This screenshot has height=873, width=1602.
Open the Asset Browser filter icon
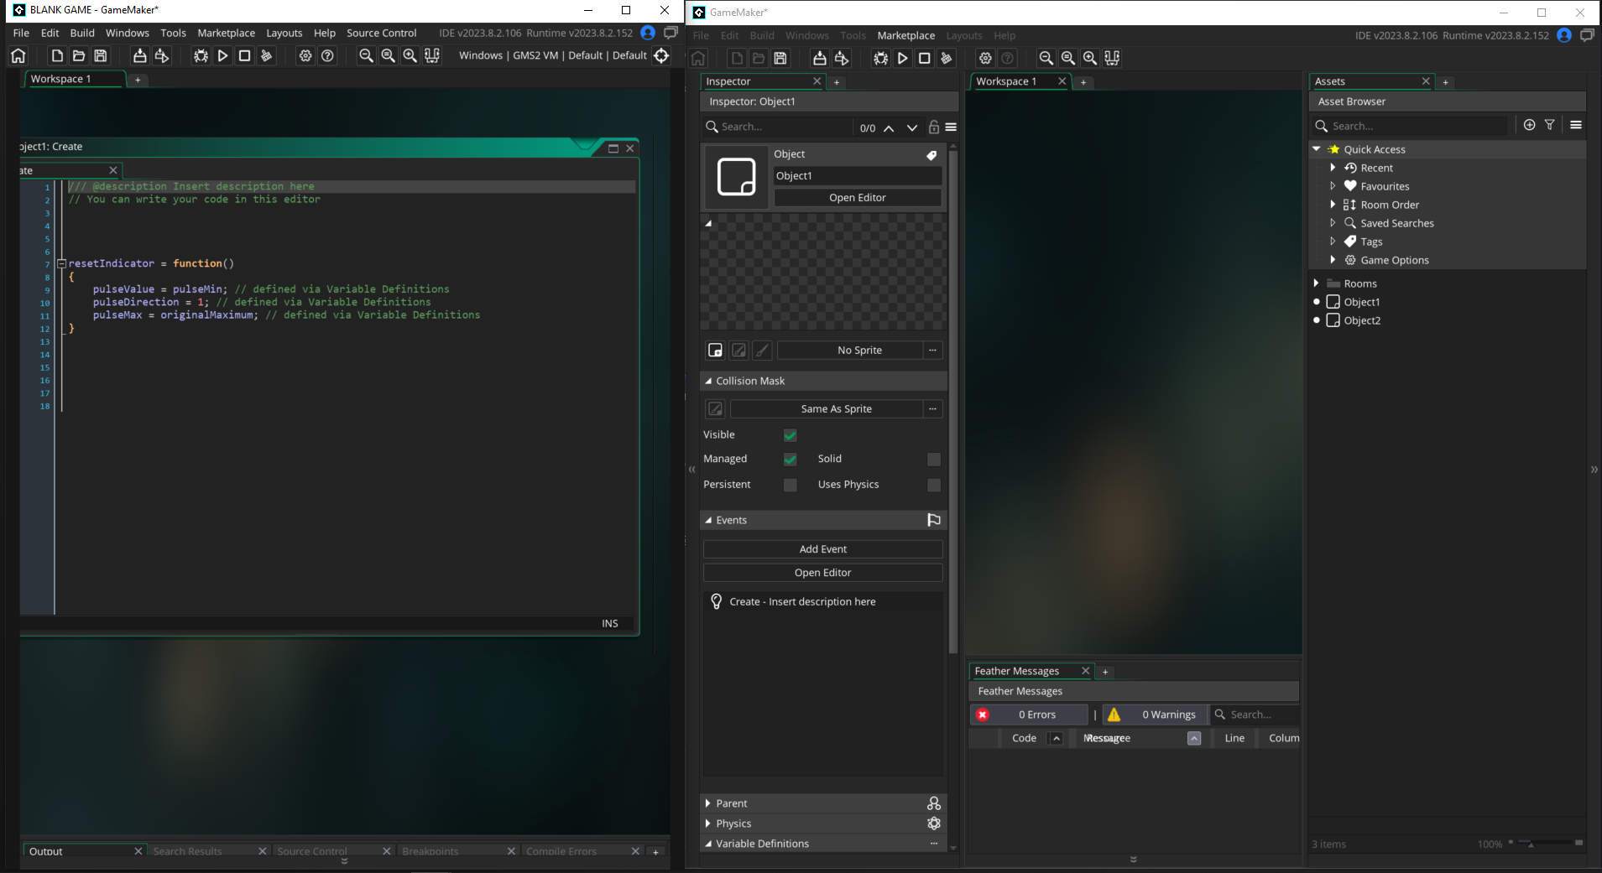pyautogui.click(x=1548, y=125)
